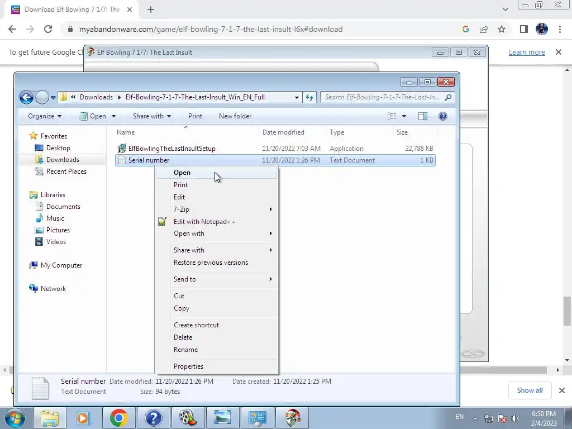Choose Delete from the context menu
Screen dimensions: 572x429
[x=216, y=337]
